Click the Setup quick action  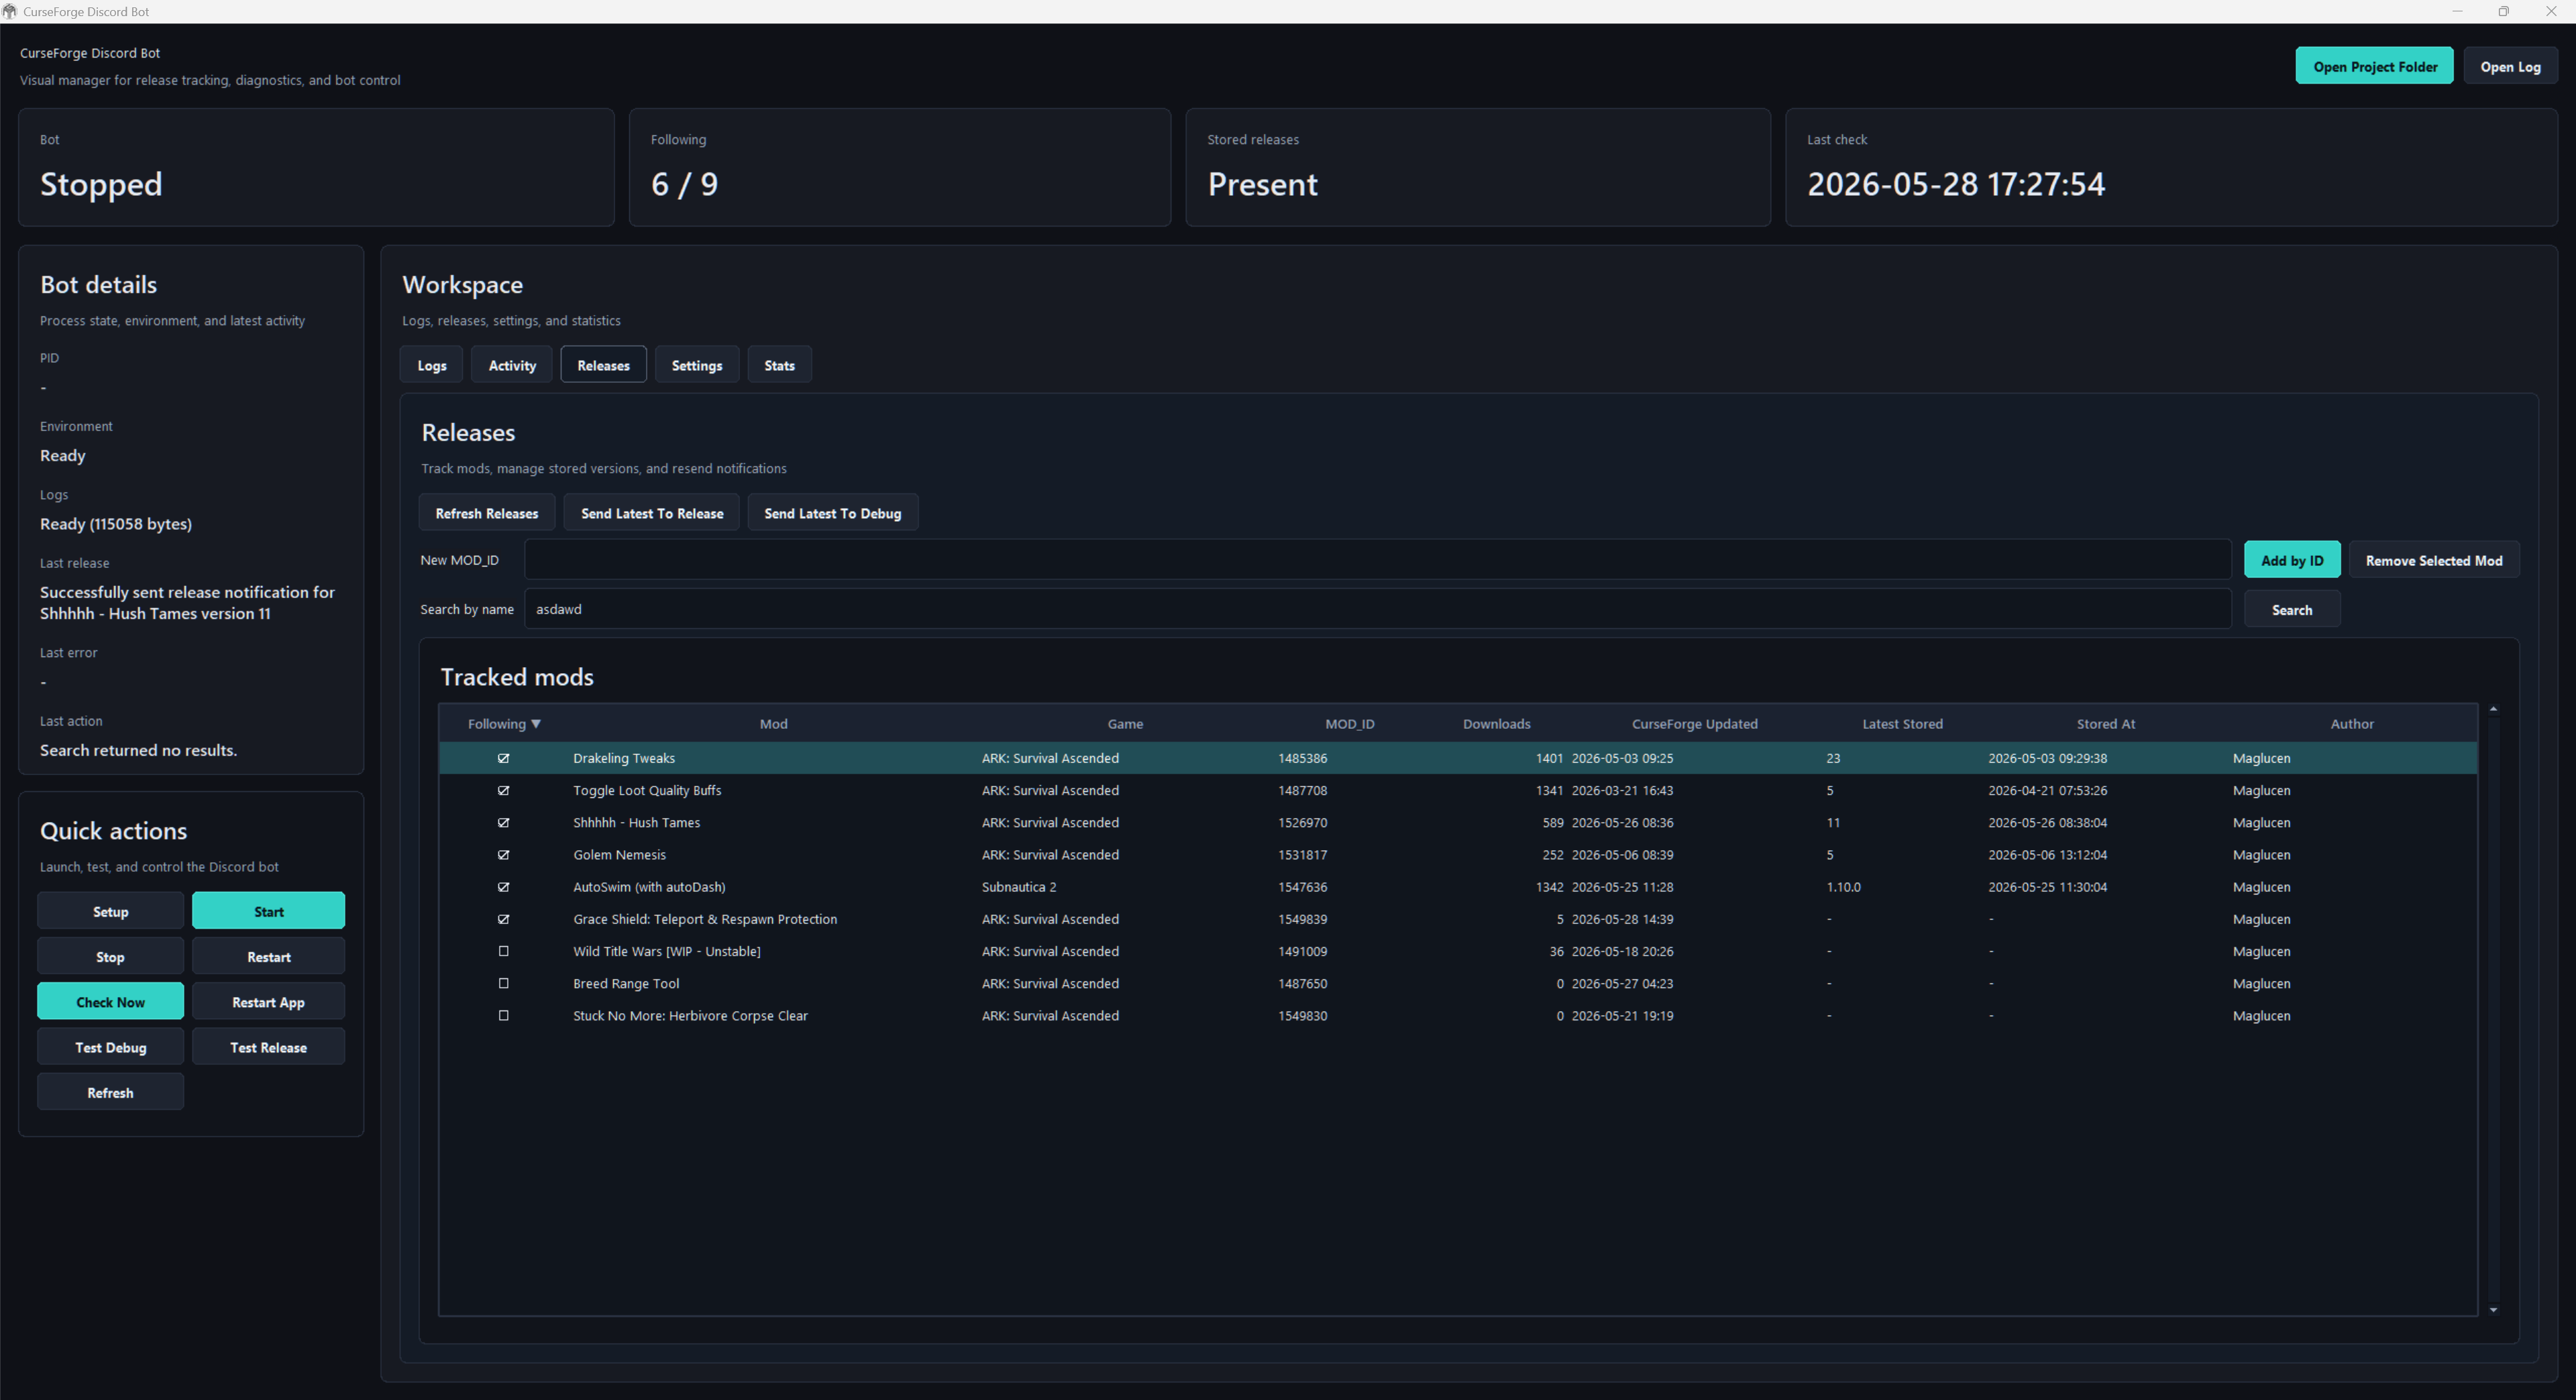(x=110, y=911)
